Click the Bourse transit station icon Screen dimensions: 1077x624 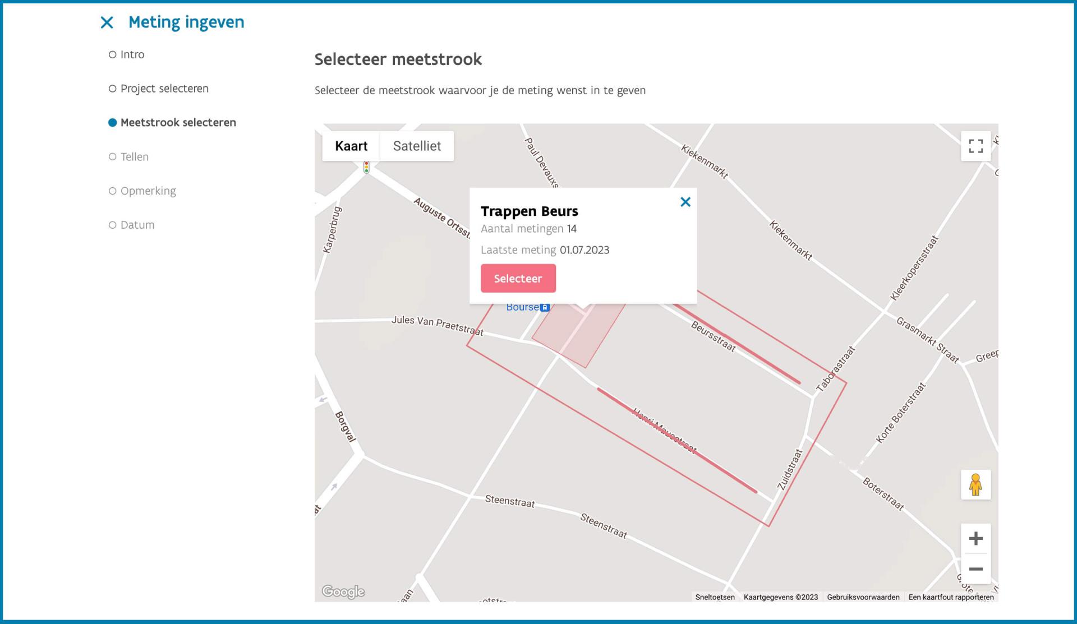click(x=545, y=307)
